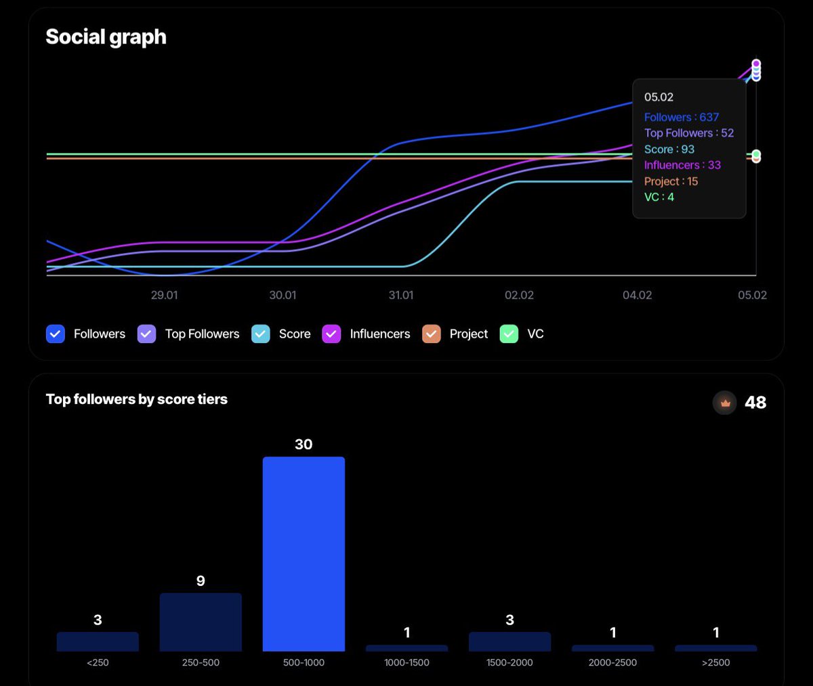Click the Score : 93 tooltip value

(669, 150)
